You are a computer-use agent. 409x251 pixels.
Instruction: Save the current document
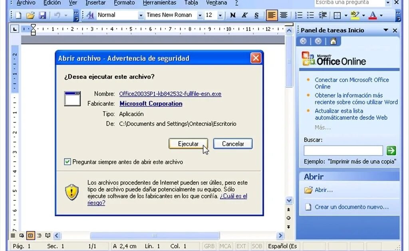tap(43, 15)
